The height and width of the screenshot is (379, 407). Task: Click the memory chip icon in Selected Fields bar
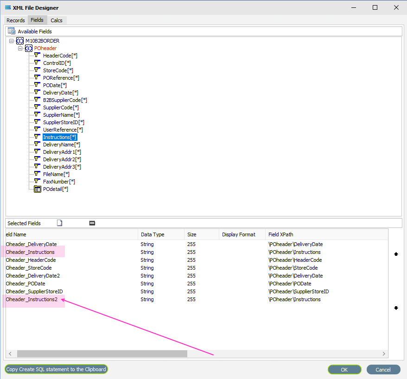click(x=92, y=223)
